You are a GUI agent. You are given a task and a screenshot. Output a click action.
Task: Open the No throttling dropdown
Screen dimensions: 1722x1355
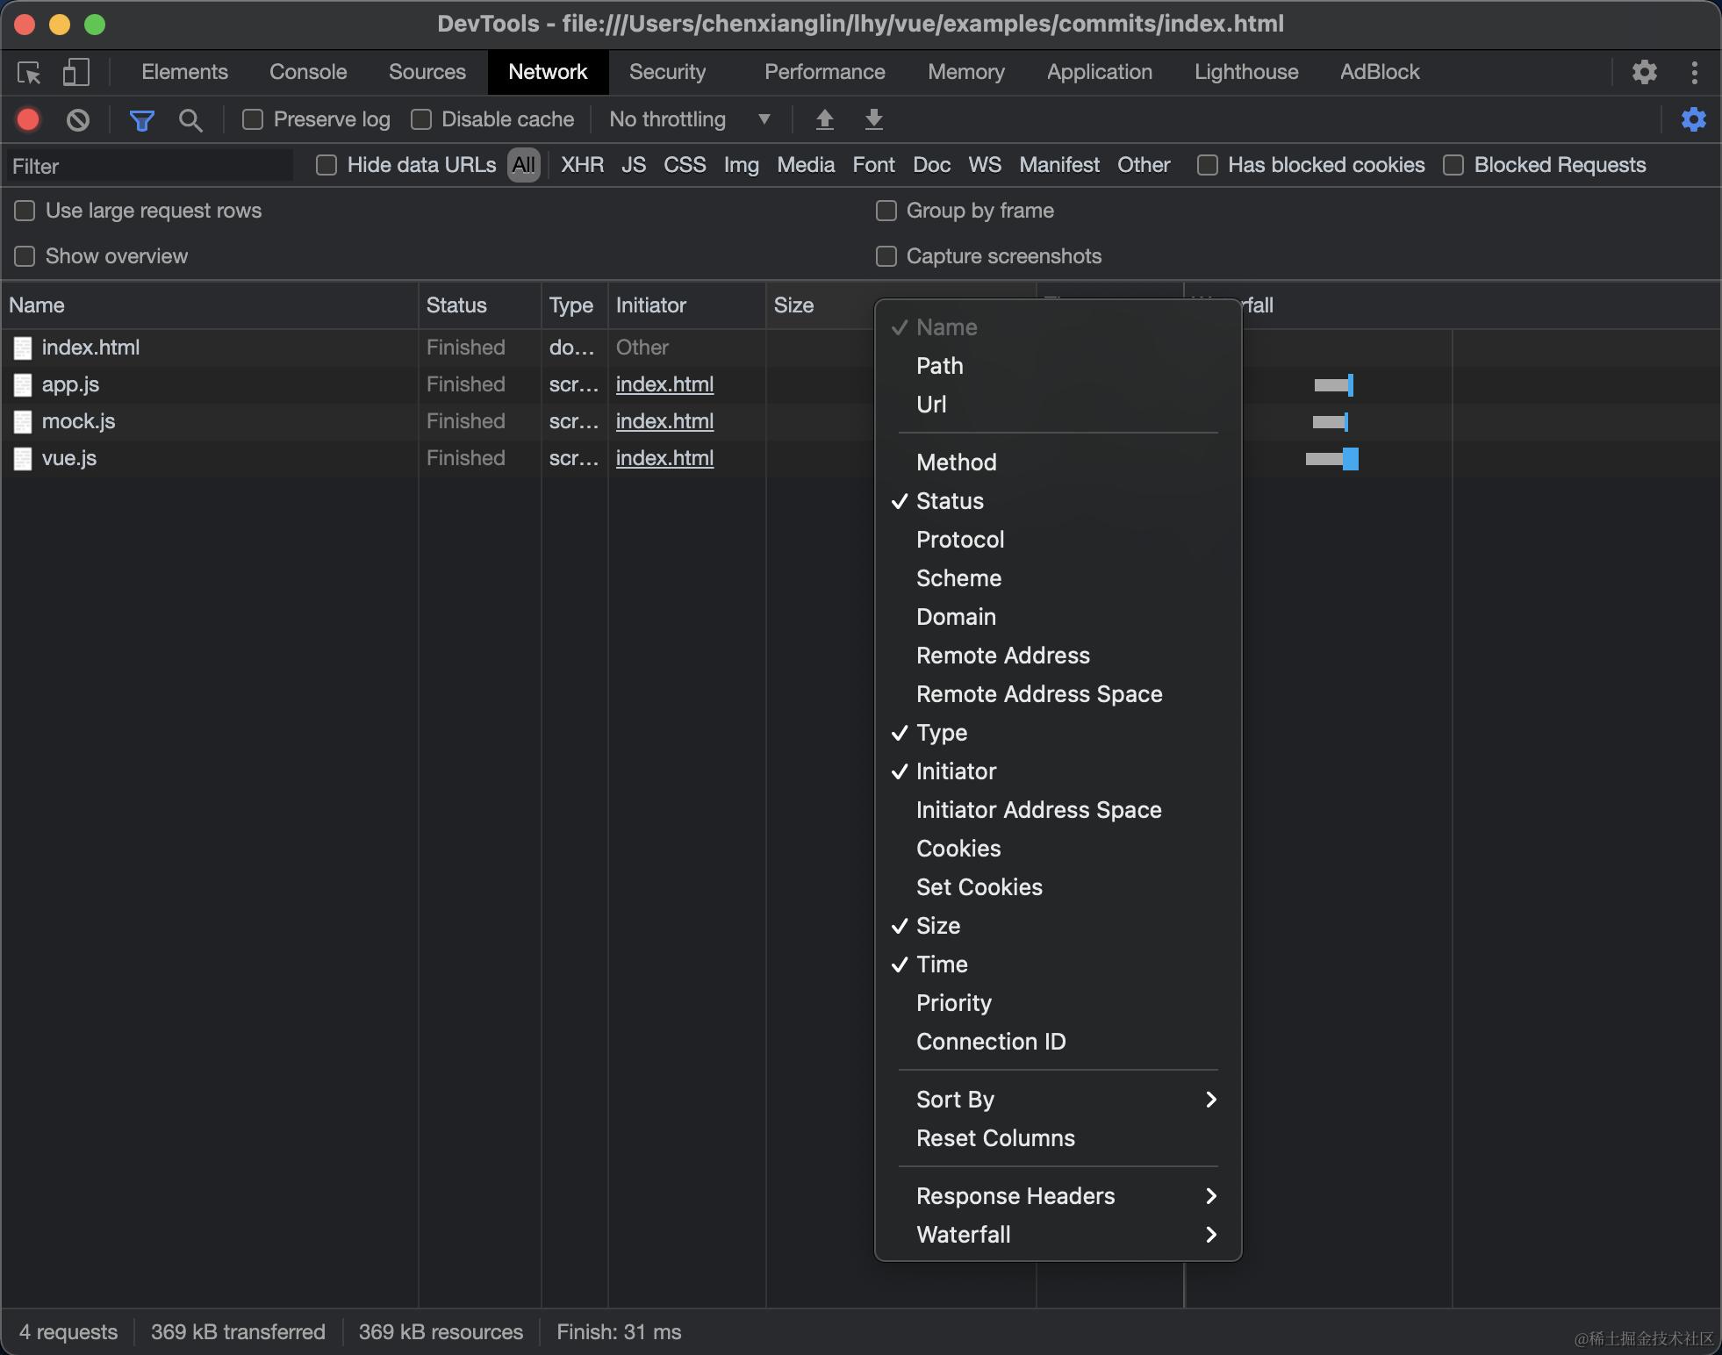click(x=689, y=119)
